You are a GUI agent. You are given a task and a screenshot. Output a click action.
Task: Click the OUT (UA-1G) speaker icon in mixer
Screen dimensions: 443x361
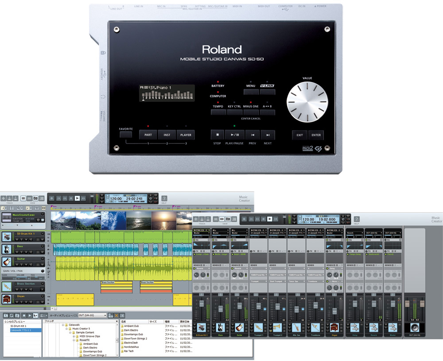tap(415, 328)
